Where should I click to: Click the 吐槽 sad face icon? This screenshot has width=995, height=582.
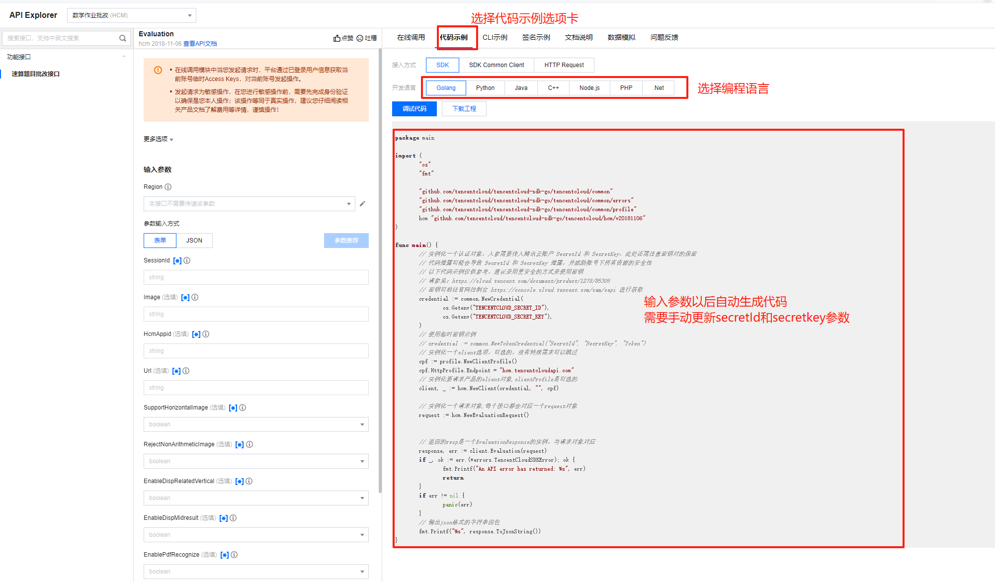click(x=360, y=38)
